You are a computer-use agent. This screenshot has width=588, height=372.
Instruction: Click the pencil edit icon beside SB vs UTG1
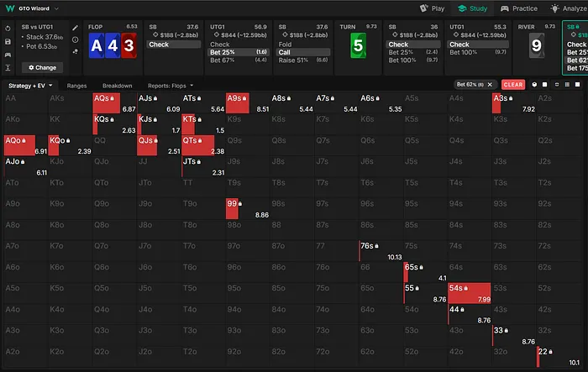(76, 28)
